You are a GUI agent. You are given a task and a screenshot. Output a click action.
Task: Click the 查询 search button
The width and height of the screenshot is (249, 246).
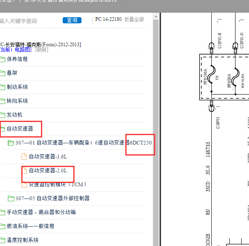72,20
